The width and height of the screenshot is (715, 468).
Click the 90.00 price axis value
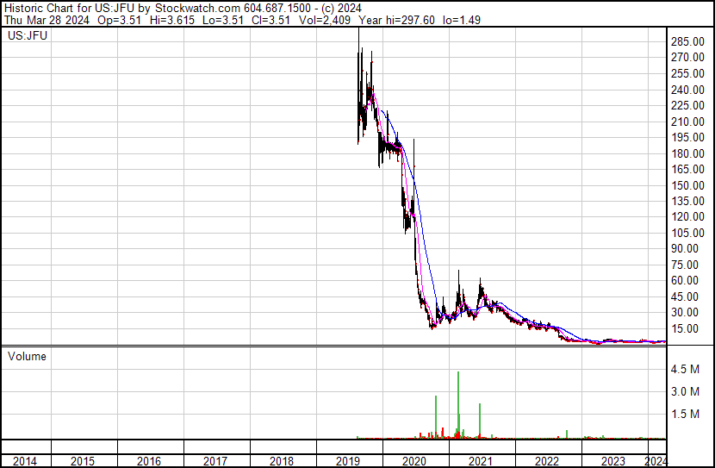tap(685, 248)
